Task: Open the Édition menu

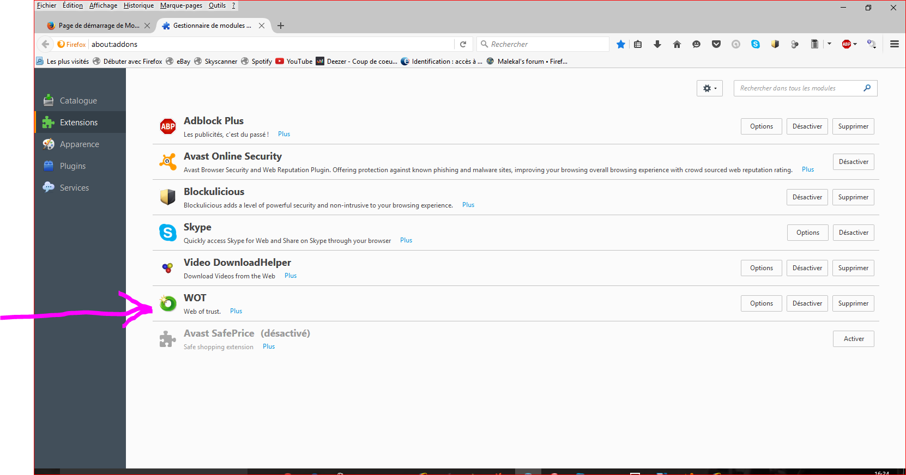Action: pyautogui.click(x=73, y=5)
